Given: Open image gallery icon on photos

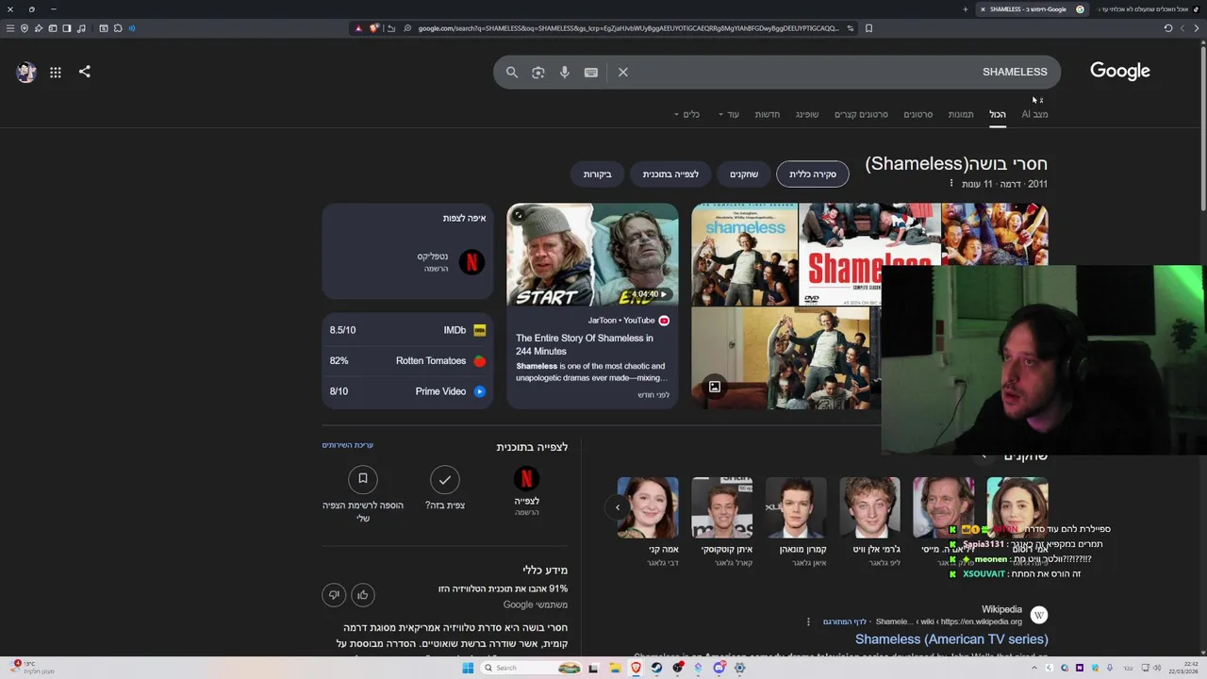Looking at the screenshot, I should point(715,387).
